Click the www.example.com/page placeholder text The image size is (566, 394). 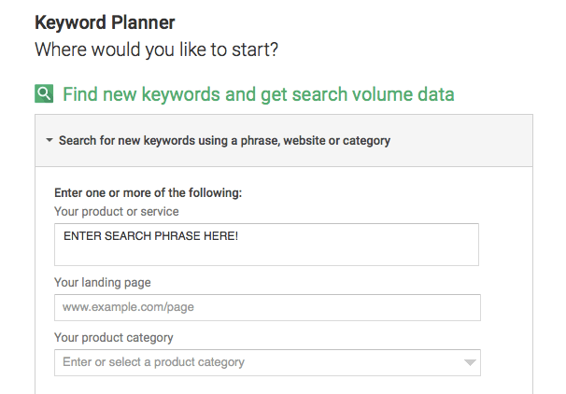point(128,307)
